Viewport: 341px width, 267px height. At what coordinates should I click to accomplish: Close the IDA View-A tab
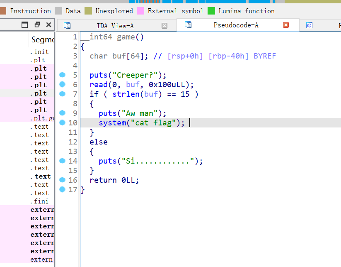tap(164, 26)
